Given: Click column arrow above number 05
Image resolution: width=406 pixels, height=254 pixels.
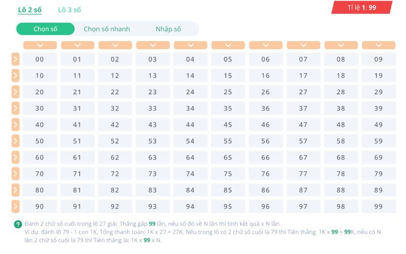Looking at the screenshot, I should point(228,45).
